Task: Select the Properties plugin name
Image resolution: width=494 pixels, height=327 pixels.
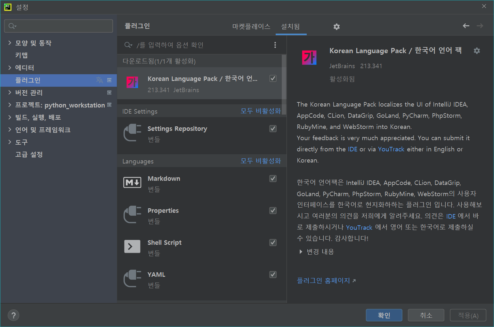Action: pos(163,211)
